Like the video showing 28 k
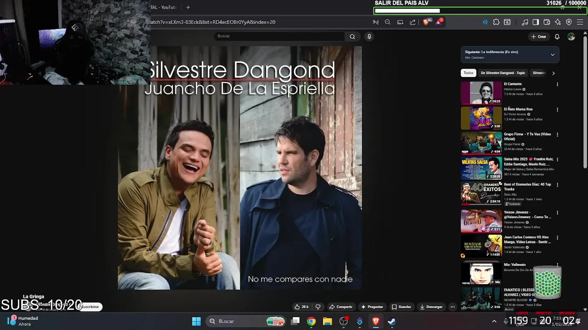Screen dimensions: 588x330 pos(301,307)
